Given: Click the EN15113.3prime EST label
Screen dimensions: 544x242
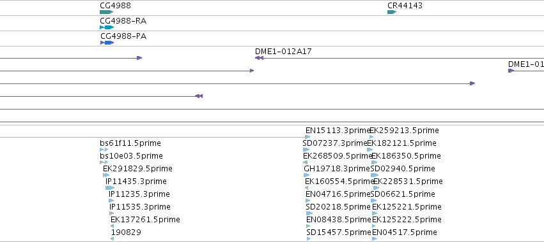Looking at the screenshot, I should click(338, 131).
